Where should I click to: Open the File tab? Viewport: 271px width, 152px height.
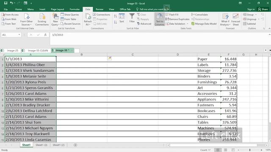tap(6, 9)
